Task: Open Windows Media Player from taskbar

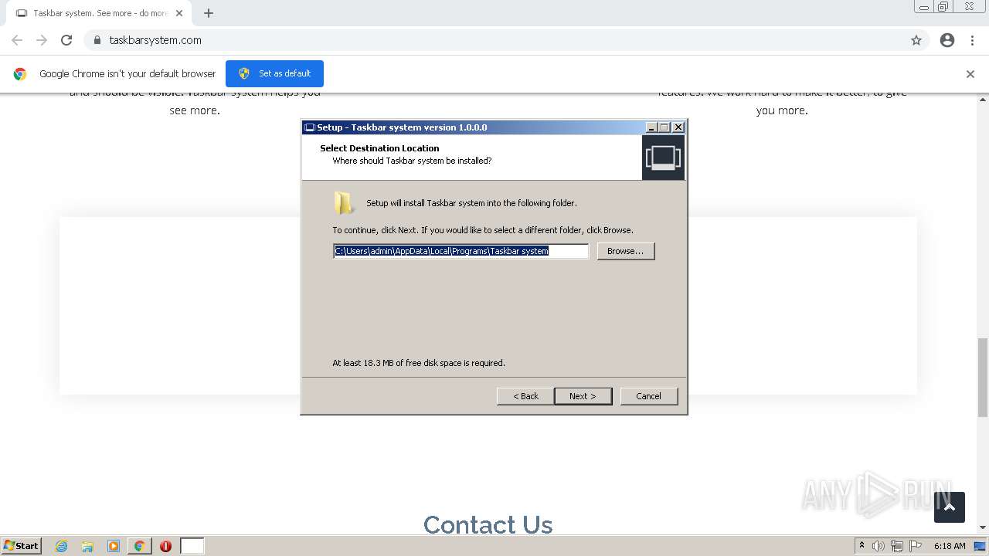Action: pos(114,546)
